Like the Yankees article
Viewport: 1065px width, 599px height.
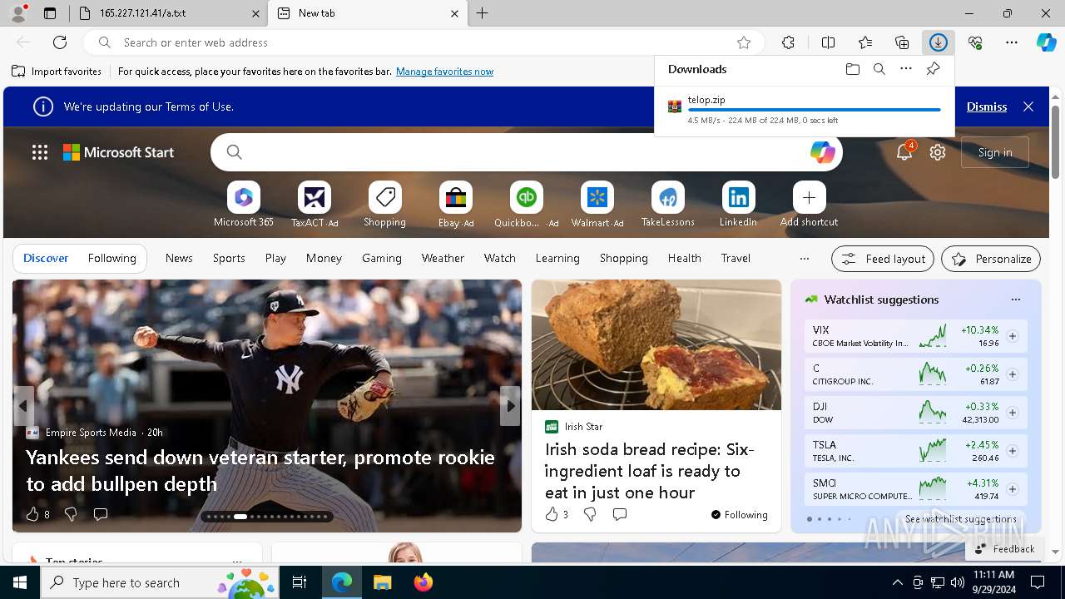click(33, 514)
